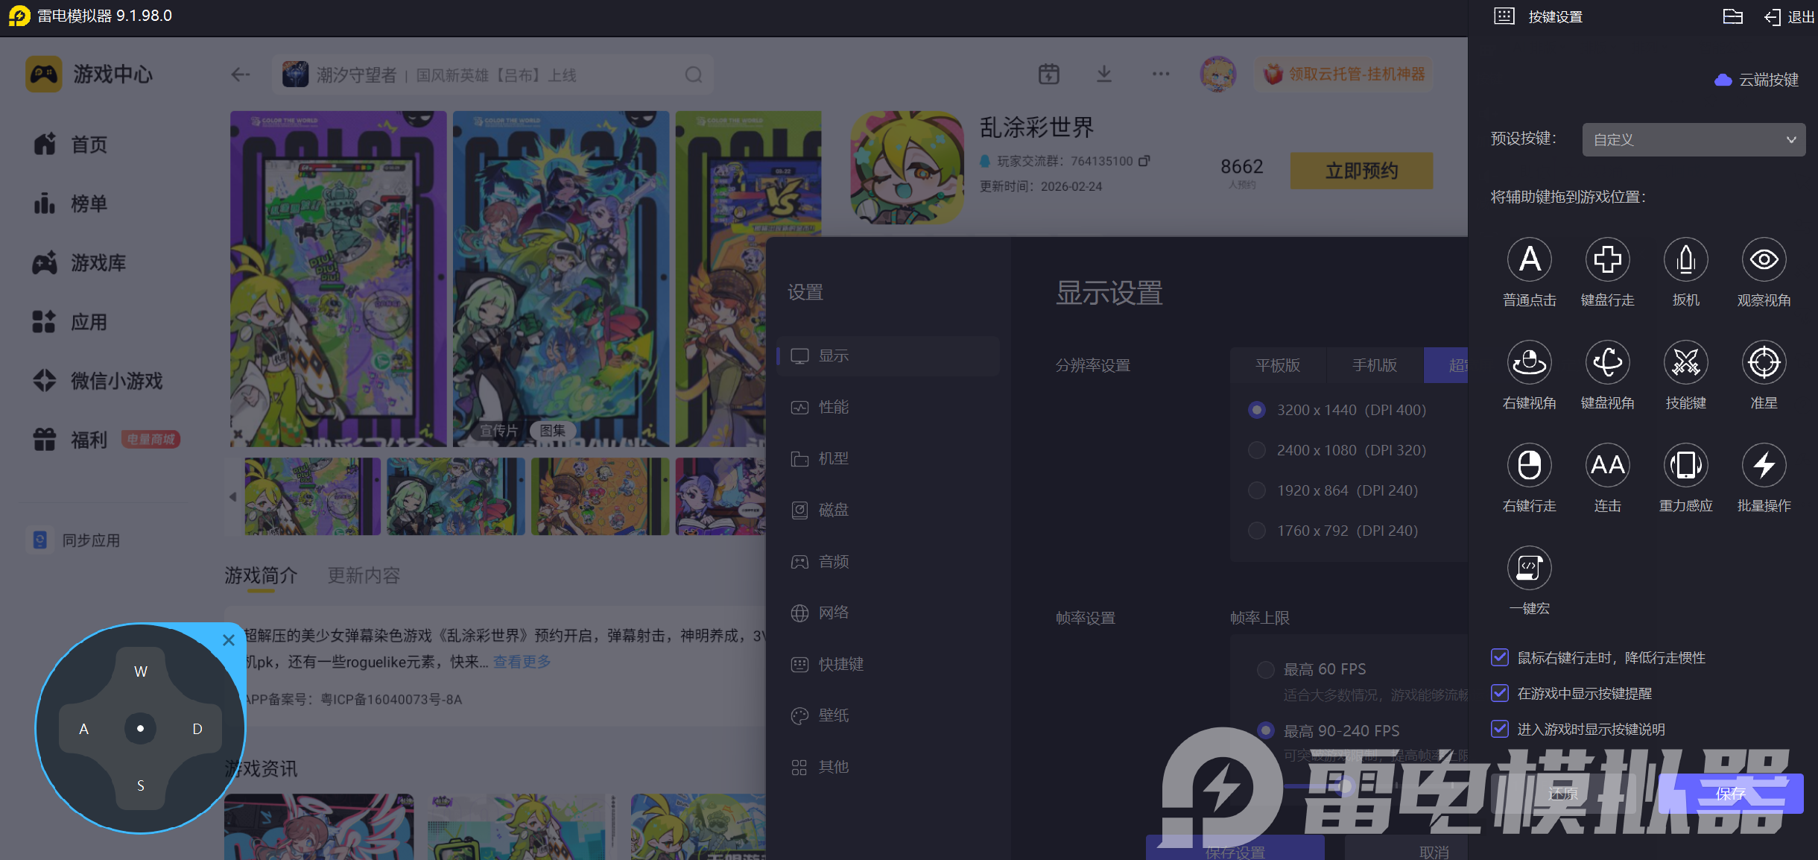Select the 键盘行走 keyboard walk icon
The width and height of the screenshot is (1818, 860).
point(1607,260)
